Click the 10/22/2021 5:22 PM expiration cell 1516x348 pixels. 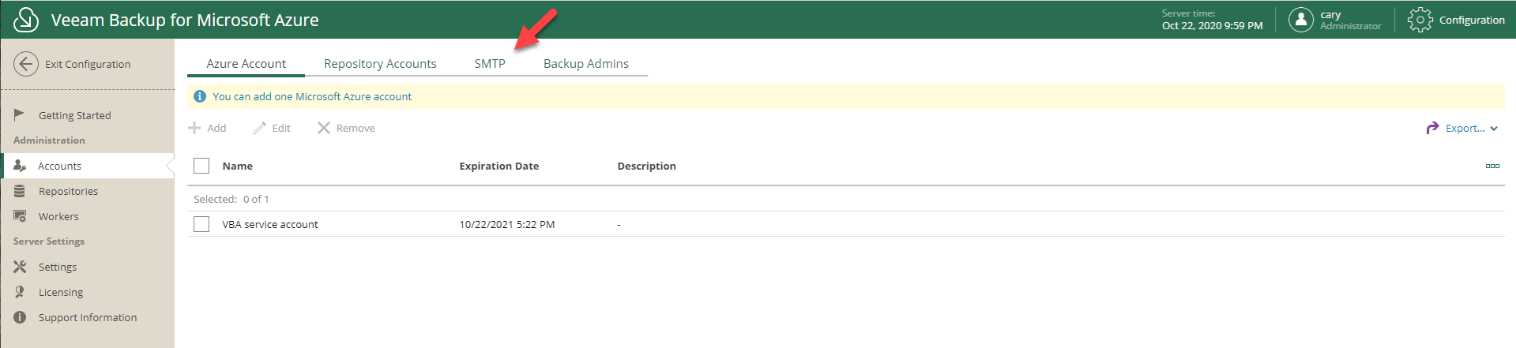[507, 224]
